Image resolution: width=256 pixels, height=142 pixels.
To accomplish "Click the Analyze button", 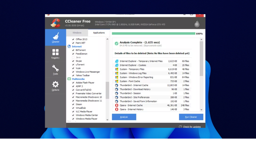I will (124, 117).
